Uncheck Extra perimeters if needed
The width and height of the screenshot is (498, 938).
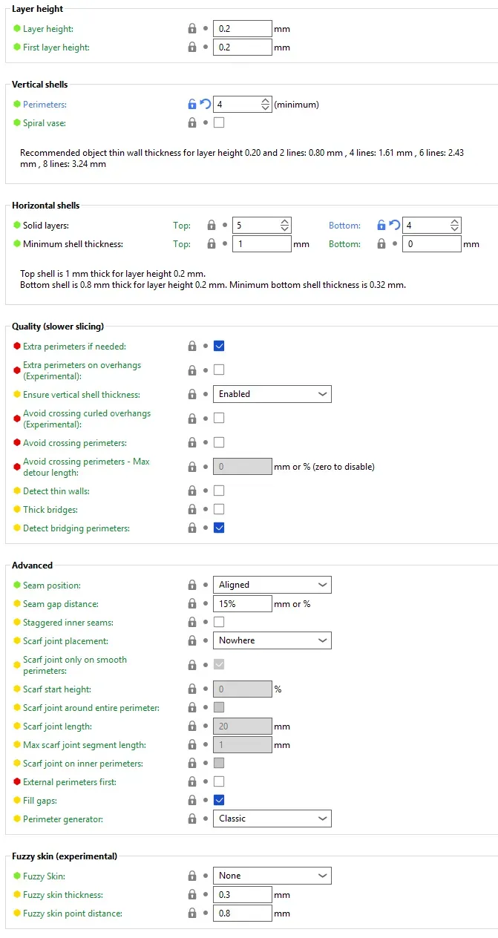coord(219,346)
